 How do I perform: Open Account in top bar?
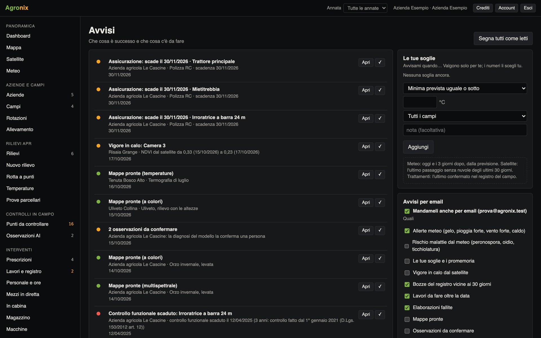point(506,8)
